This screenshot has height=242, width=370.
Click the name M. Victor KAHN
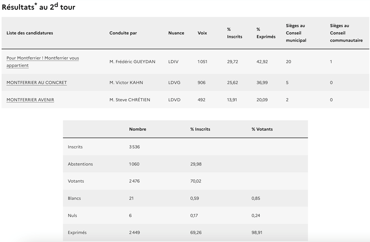[126, 82]
